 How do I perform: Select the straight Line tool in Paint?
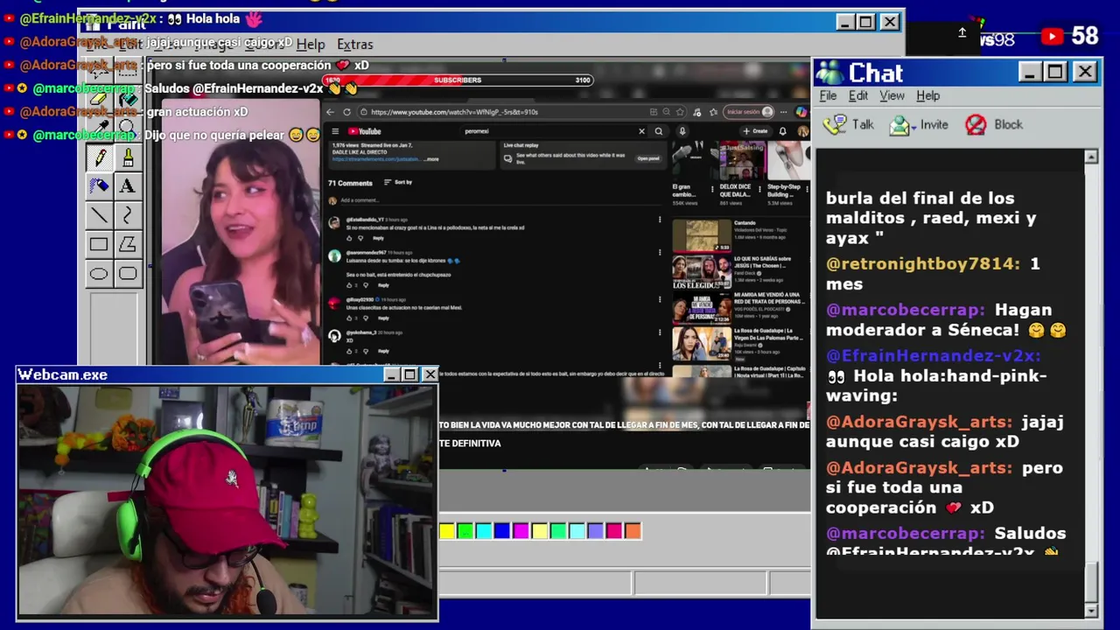coord(99,215)
